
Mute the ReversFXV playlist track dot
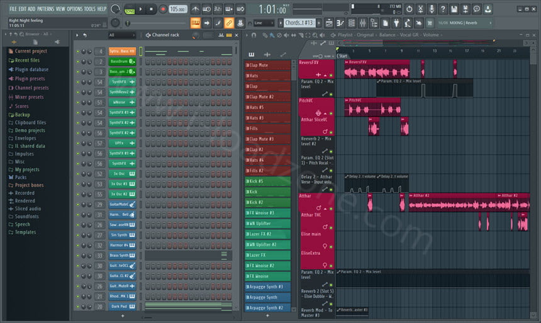(x=331, y=75)
